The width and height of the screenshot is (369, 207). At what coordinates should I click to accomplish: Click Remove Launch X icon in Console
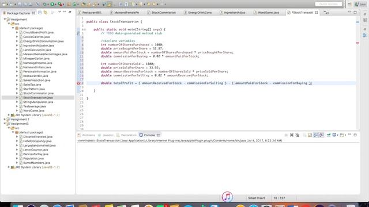pyautogui.click(x=292, y=135)
